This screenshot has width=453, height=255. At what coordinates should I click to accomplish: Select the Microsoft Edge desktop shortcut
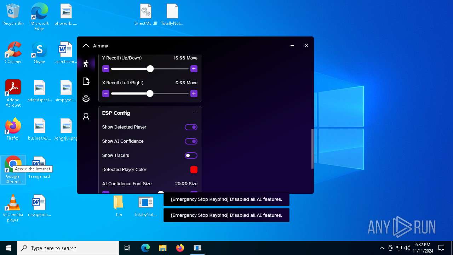point(39,17)
